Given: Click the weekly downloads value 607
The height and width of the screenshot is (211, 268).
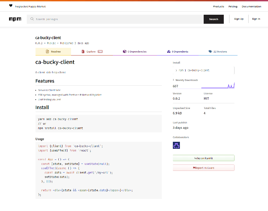Looking at the screenshot, I should [175, 86].
